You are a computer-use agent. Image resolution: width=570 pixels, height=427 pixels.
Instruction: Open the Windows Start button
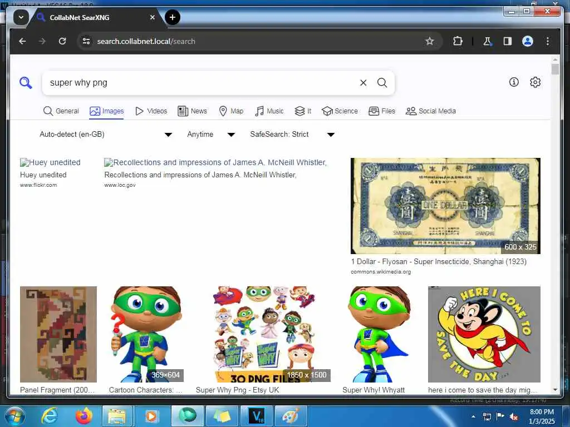click(14, 416)
